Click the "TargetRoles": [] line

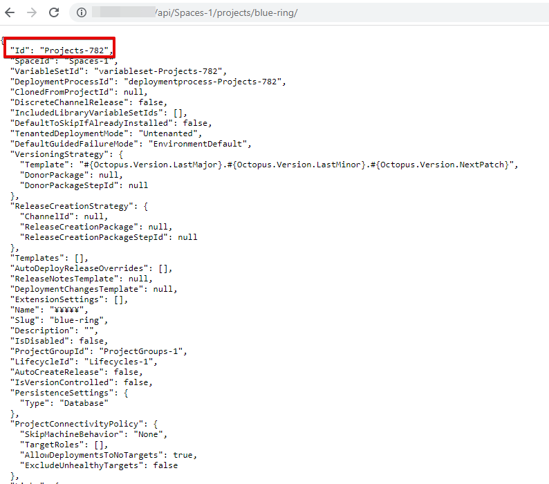click(64, 445)
